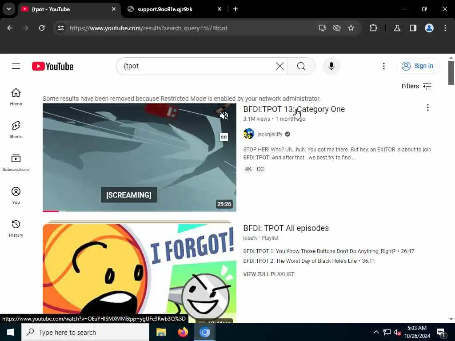Open the muted volume tray icon
The image size is (455, 341).
pyautogui.click(x=398, y=332)
